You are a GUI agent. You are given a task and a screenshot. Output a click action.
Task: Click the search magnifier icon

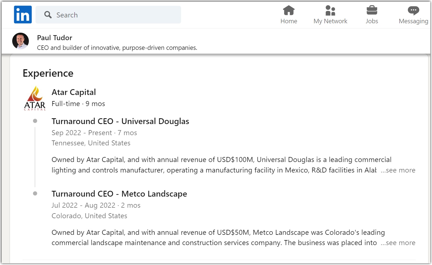tap(48, 15)
